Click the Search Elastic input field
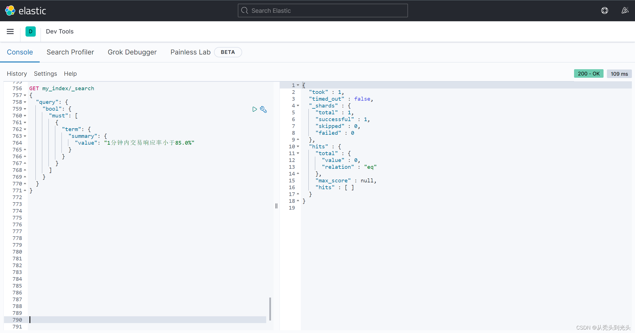The width and height of the screenshot is (635, 333). 323,10
